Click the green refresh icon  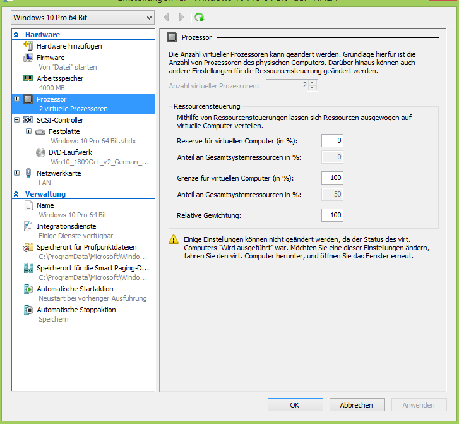200,17
